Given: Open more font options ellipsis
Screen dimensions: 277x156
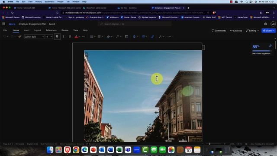Looking at the screenshot, I should [x=84, y=36].
